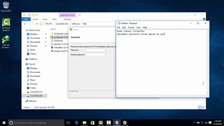Open the Notepad Format menu
224x126 pixels.
(131, 27)
